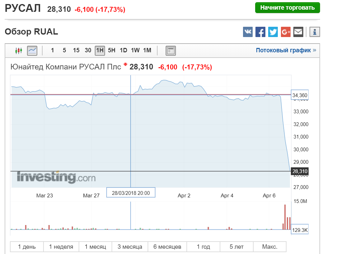Screen dimensions: 358x254
Task: Switch to candlestick chart type
Action: click(x=19, y=50)
